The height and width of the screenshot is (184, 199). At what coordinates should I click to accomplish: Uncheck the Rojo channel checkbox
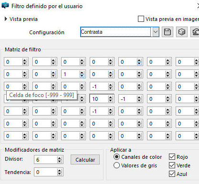pyautogui.click(x=172, y=157)
